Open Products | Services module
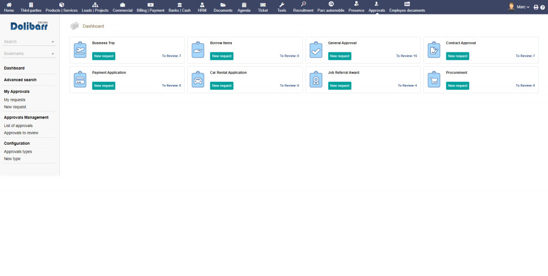The width and height of the screenshot is (548, 276). (x=62, y=7)
